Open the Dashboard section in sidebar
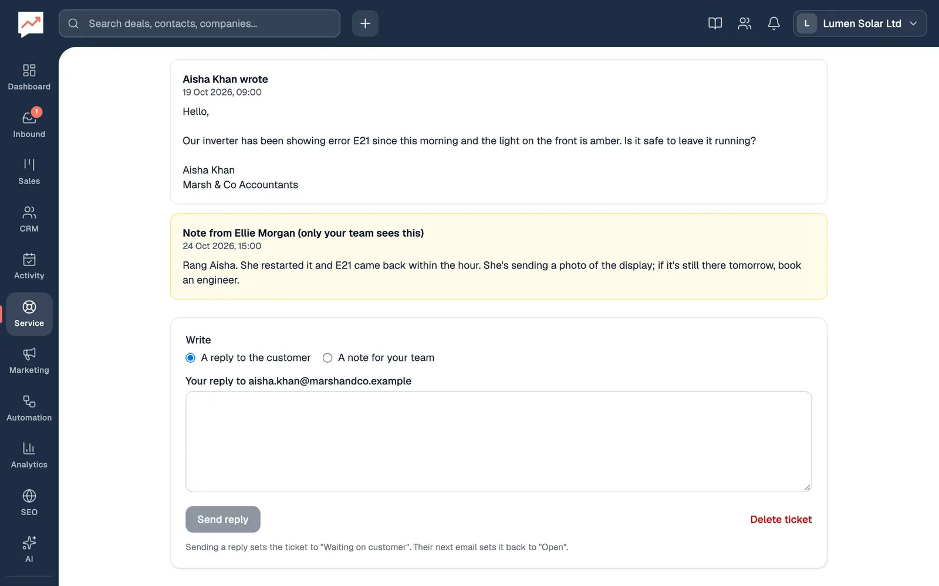This screenshot has width=939, height=586. tap(29, 77)
